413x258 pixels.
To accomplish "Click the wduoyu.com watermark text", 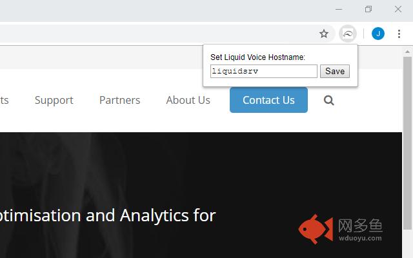I will [x=360, y=238].
